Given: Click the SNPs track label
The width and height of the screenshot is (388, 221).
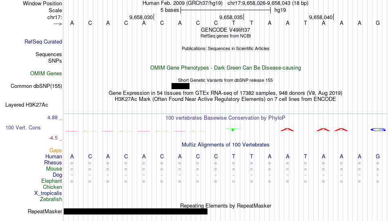Looking at the screenshot, I should pos(55,61).
